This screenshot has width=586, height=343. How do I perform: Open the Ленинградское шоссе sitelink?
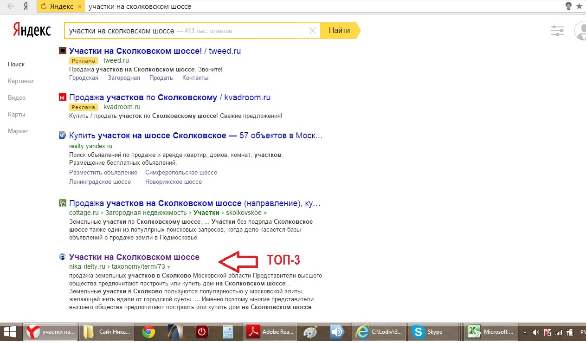point(100,182)
